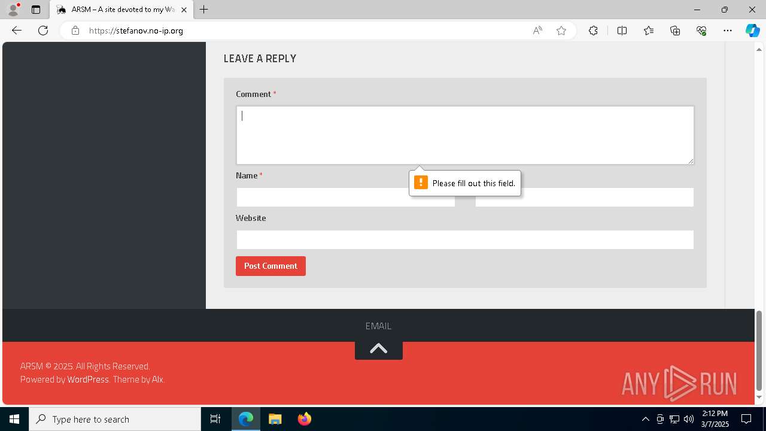766x431 pixels.
Task: Open the Alx theme link
Action: pos(157,380)
